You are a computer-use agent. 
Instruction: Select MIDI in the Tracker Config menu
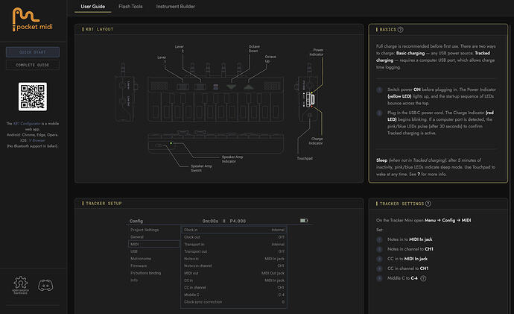click(153, 244)
